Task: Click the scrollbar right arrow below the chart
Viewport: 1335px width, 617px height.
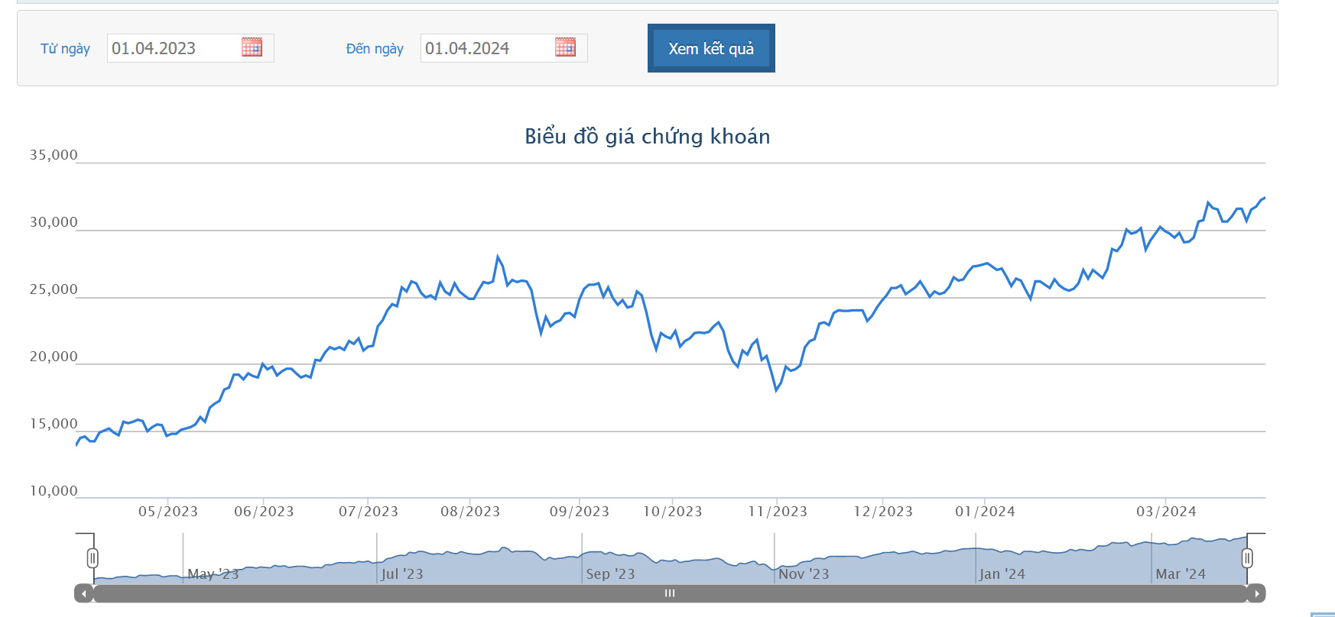Action: [x=1256, y=593]
